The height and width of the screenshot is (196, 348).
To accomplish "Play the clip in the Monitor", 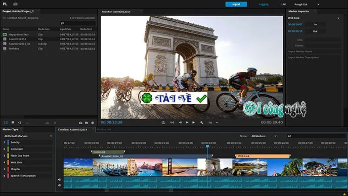I will [187, 123].
